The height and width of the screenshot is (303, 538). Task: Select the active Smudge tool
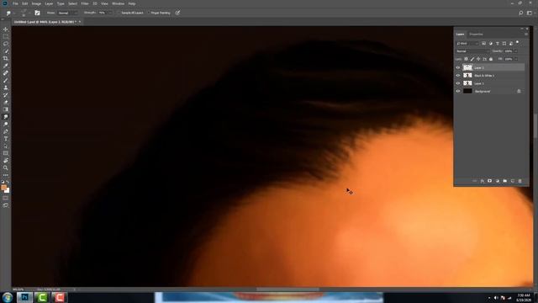coord(6,117)
